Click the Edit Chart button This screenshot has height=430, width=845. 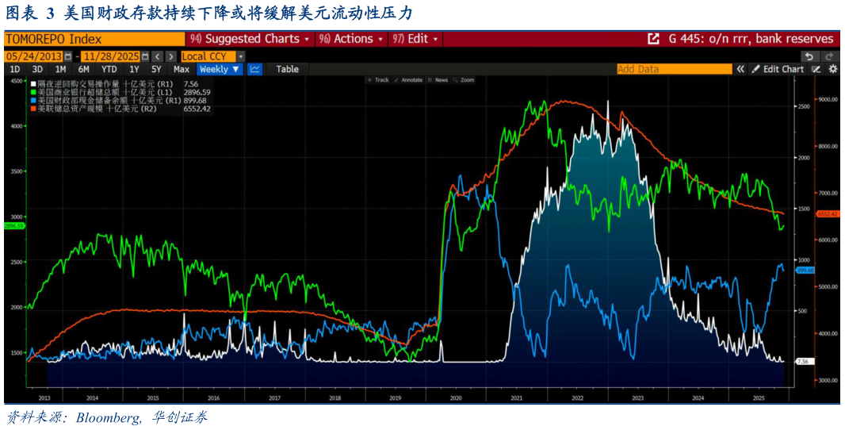coord(782,70)
